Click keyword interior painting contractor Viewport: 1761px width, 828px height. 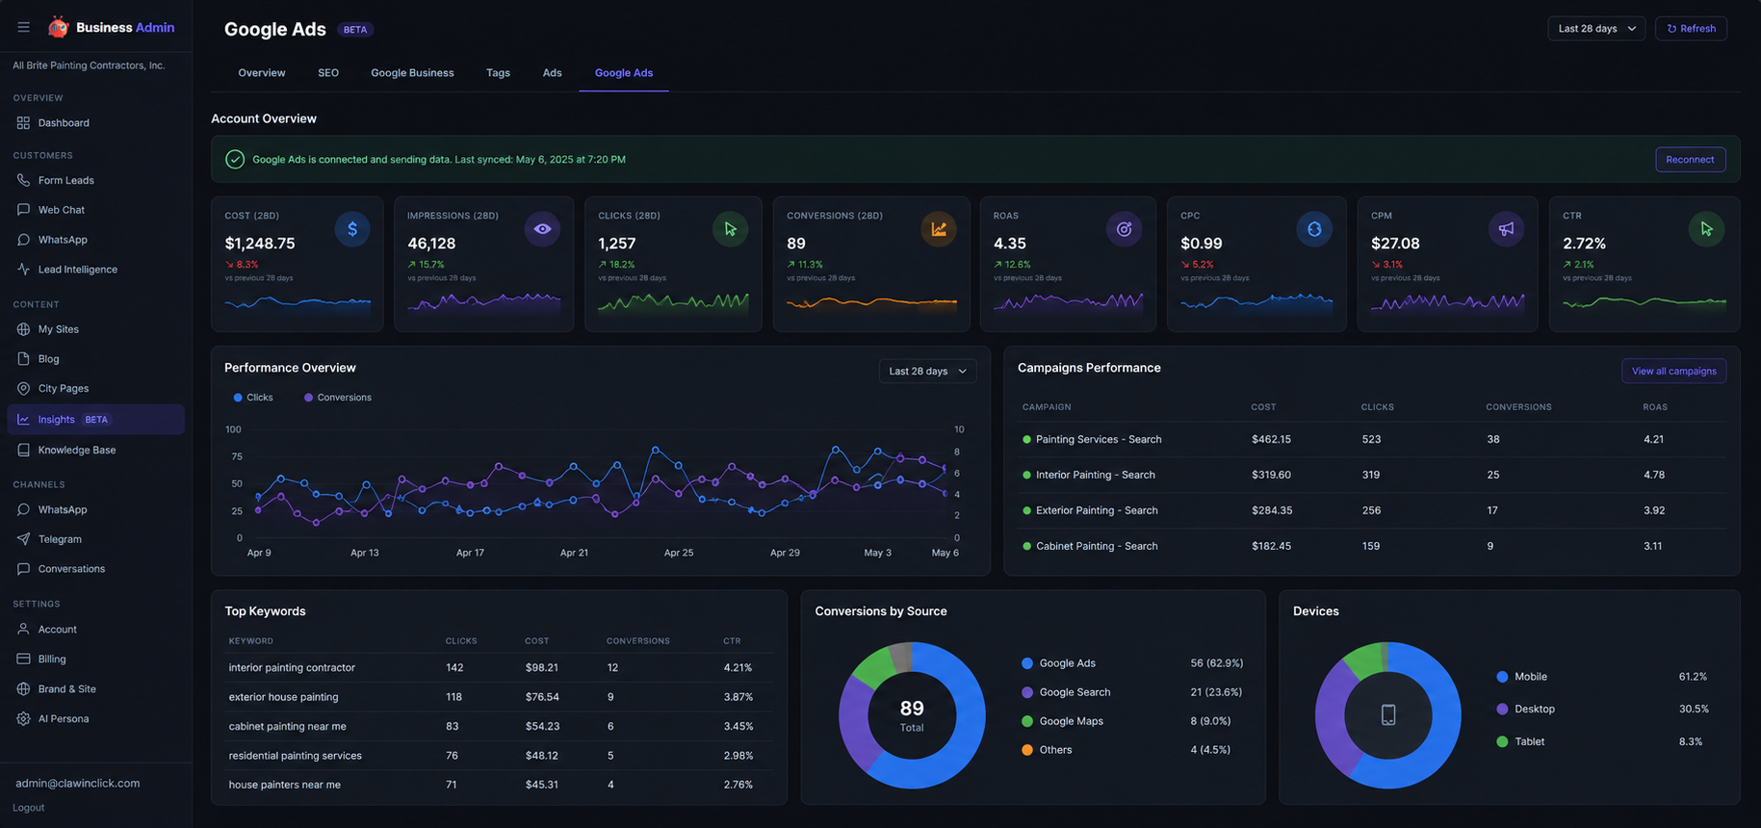click(292, 667)
